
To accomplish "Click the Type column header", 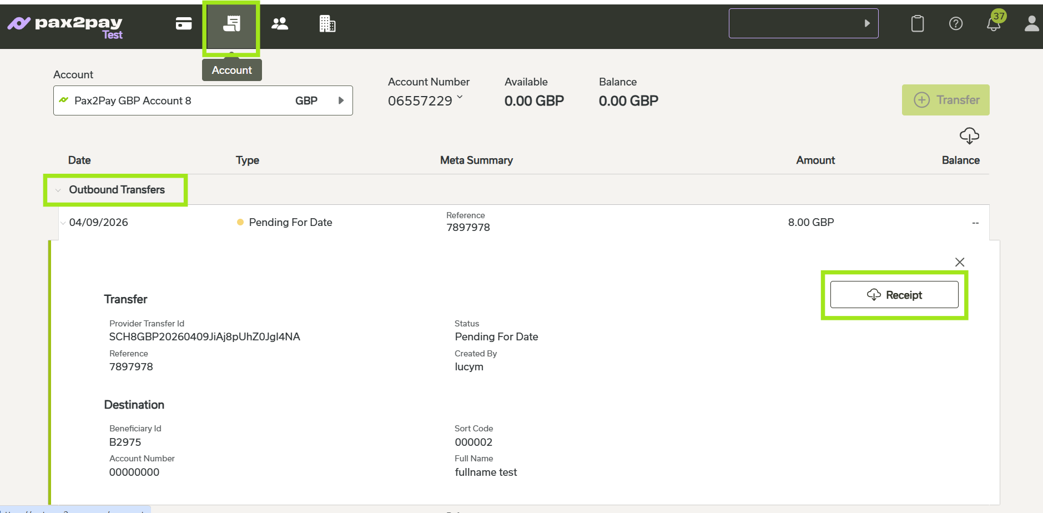I will pyautogui.click(x=248, y=160).
